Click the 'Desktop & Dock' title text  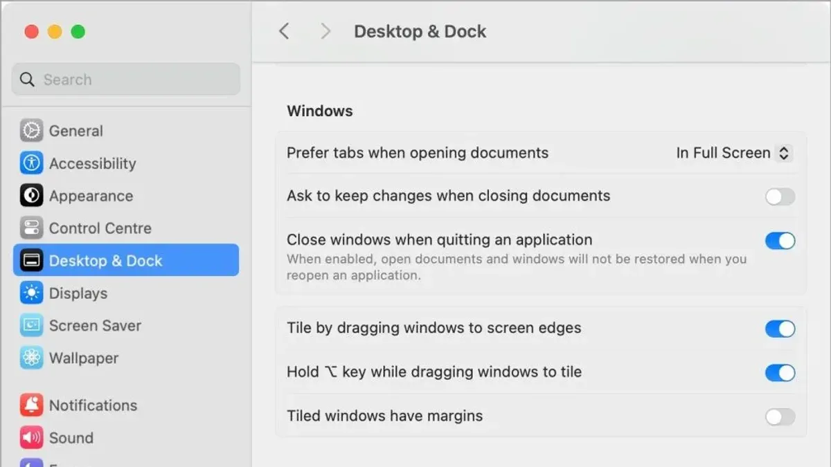click(420, 31)
